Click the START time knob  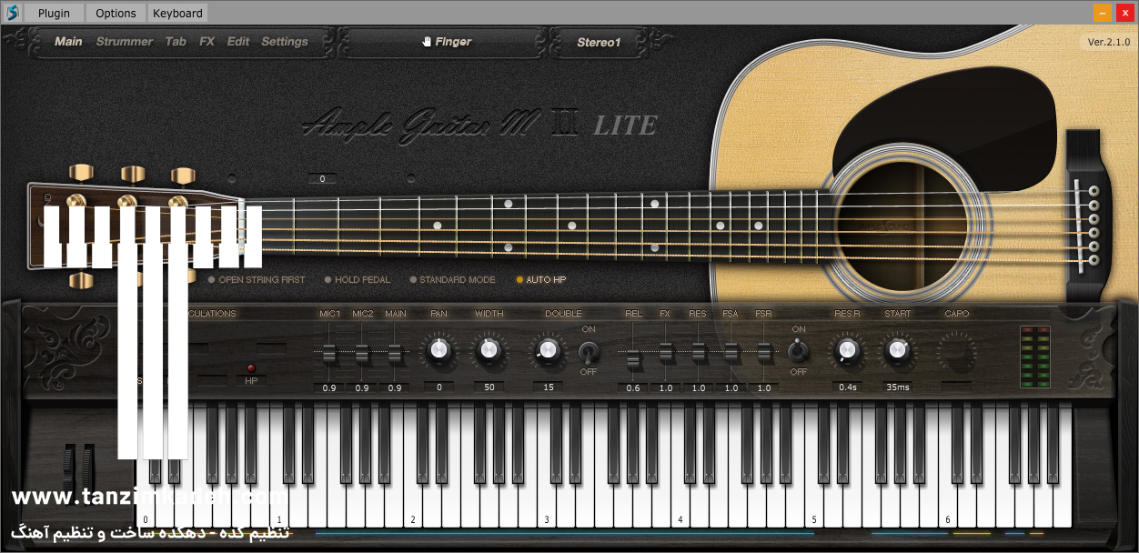pyautogui.click(x=897, y=349)
